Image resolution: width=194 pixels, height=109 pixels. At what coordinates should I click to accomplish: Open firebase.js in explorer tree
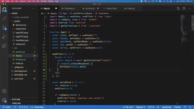click(x=21, y=59)
